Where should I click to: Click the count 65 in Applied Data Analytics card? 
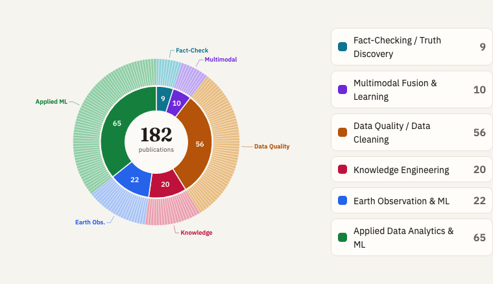[x=480, y=237]
